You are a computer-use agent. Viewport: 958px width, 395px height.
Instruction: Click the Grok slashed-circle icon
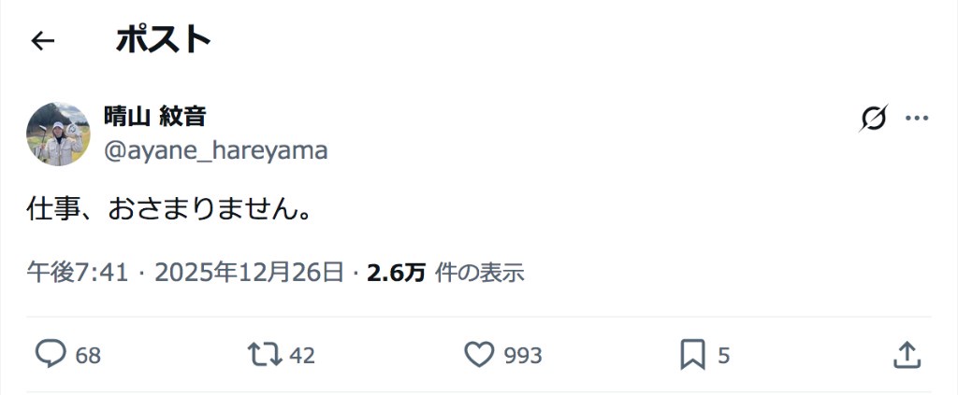(x=873, y=119)
